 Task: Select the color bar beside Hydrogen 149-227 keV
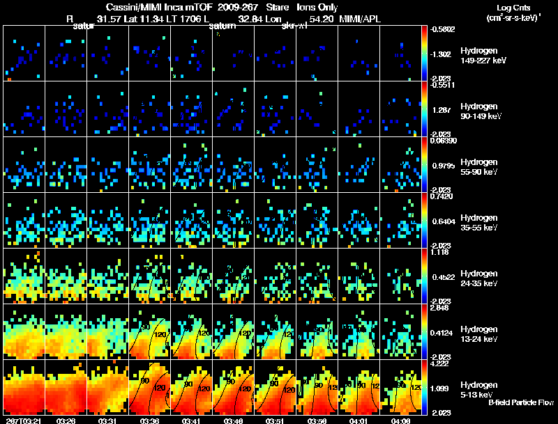pyautogui.click(x=424, y=54)
